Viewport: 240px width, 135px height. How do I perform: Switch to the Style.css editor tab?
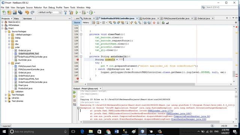(87, 18)
